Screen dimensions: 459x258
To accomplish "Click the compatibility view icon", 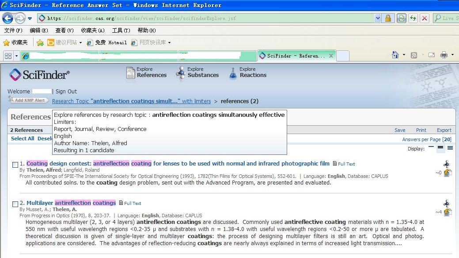I will pyautogui.click(x=402, y=18).
